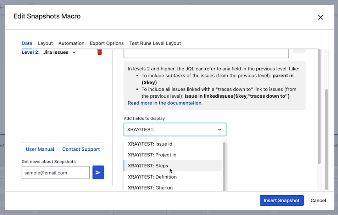This screenshot has width=338, height=215.
Task: Open the Level 2 Jira Issues dropdown chevron
Action: [x=74, y=52]
